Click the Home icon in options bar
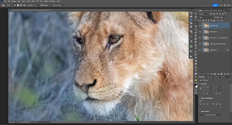This screenshot has width=232, height=125. [3, 5]
